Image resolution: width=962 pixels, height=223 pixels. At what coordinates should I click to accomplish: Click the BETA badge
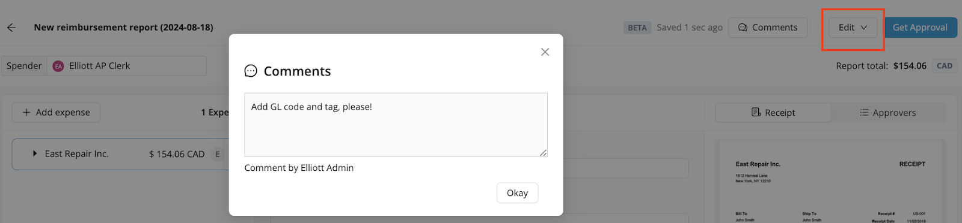(637, 28)
